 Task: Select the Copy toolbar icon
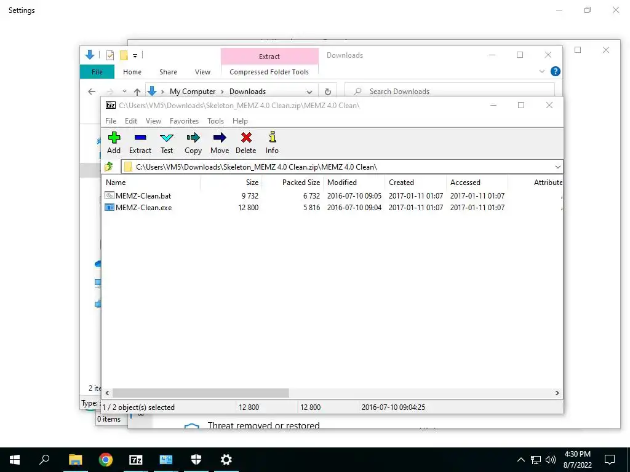(193, 143)
